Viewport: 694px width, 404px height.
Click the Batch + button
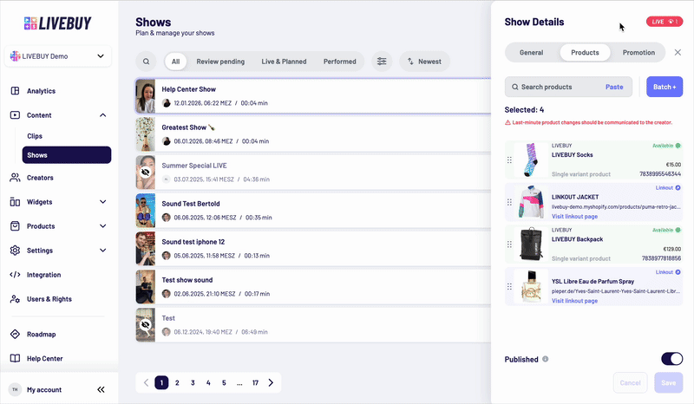coord(665,87)
